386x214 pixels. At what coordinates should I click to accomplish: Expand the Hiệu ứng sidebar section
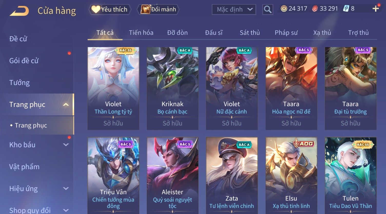click(66, 189)
